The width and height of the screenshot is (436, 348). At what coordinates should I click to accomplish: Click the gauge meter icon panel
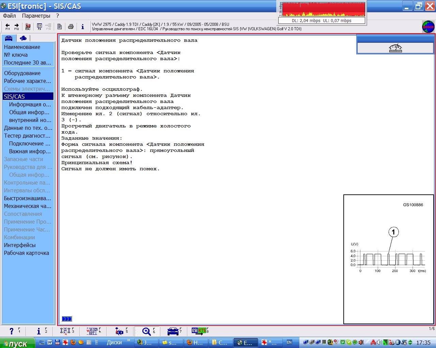pyautogui.click(x=395, y=48)
